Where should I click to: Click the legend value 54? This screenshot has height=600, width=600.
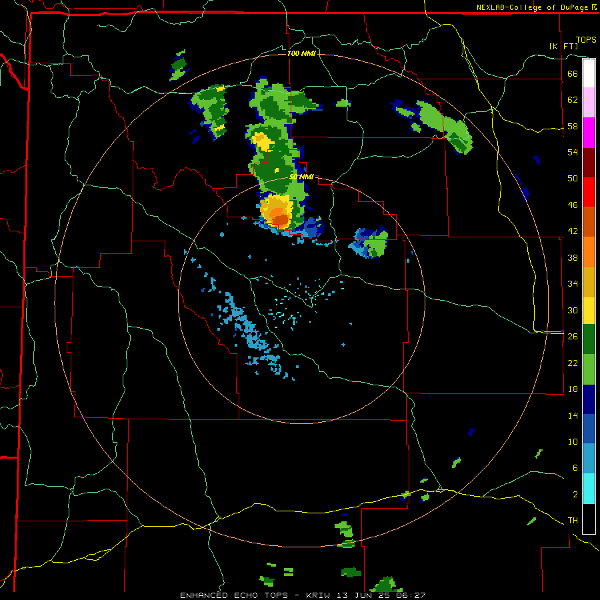(x=573, y=152)
